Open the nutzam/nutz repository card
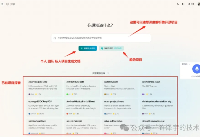The width and height of the screenshot is (200, 137). (x=120, y=88)
